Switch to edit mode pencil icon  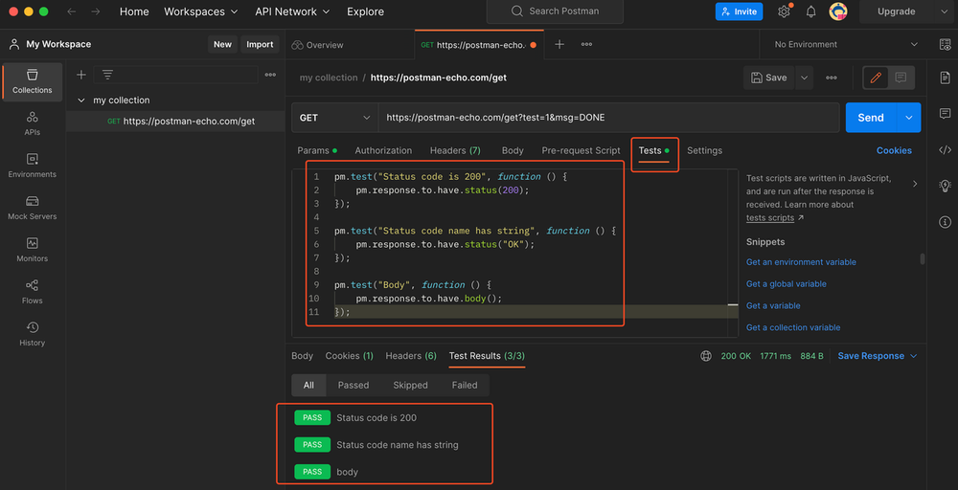click(x=875, y=78)
